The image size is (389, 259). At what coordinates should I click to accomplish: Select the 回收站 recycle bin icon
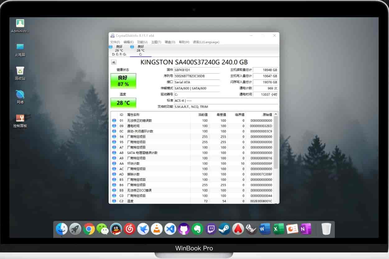click(x=20, y=73)
